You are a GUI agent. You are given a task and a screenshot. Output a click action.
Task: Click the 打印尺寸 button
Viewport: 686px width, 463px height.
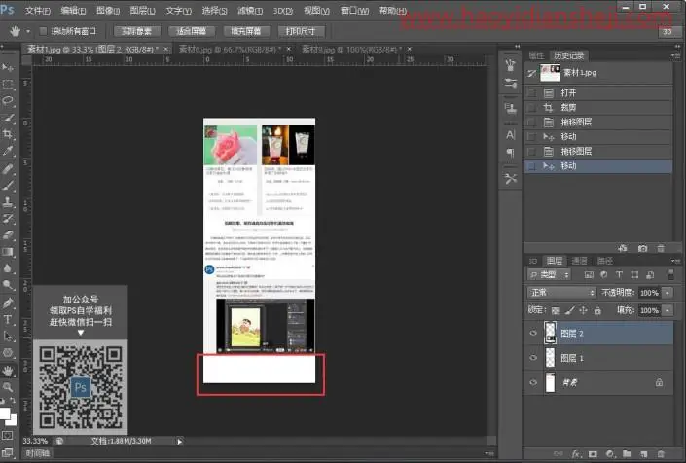(x=300, y=31)
